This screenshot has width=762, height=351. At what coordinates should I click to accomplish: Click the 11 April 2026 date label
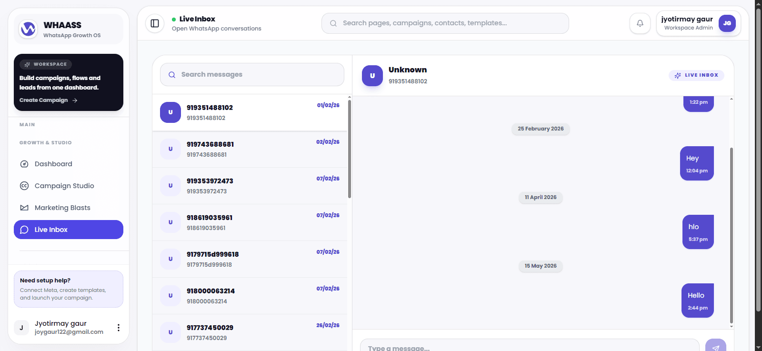541,197
